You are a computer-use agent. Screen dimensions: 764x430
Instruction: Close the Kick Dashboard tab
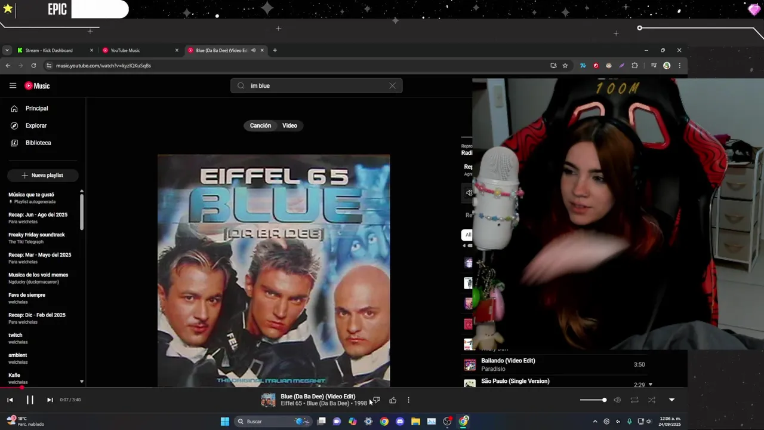(x=91, y=51)
